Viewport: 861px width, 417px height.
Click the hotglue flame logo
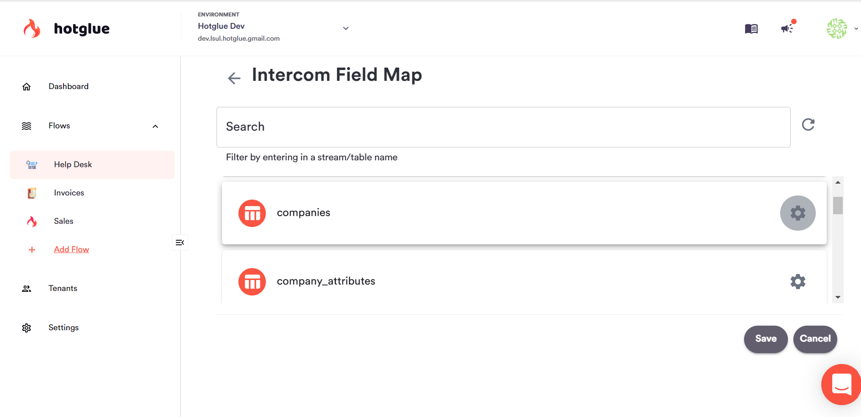tap(32, 28)
